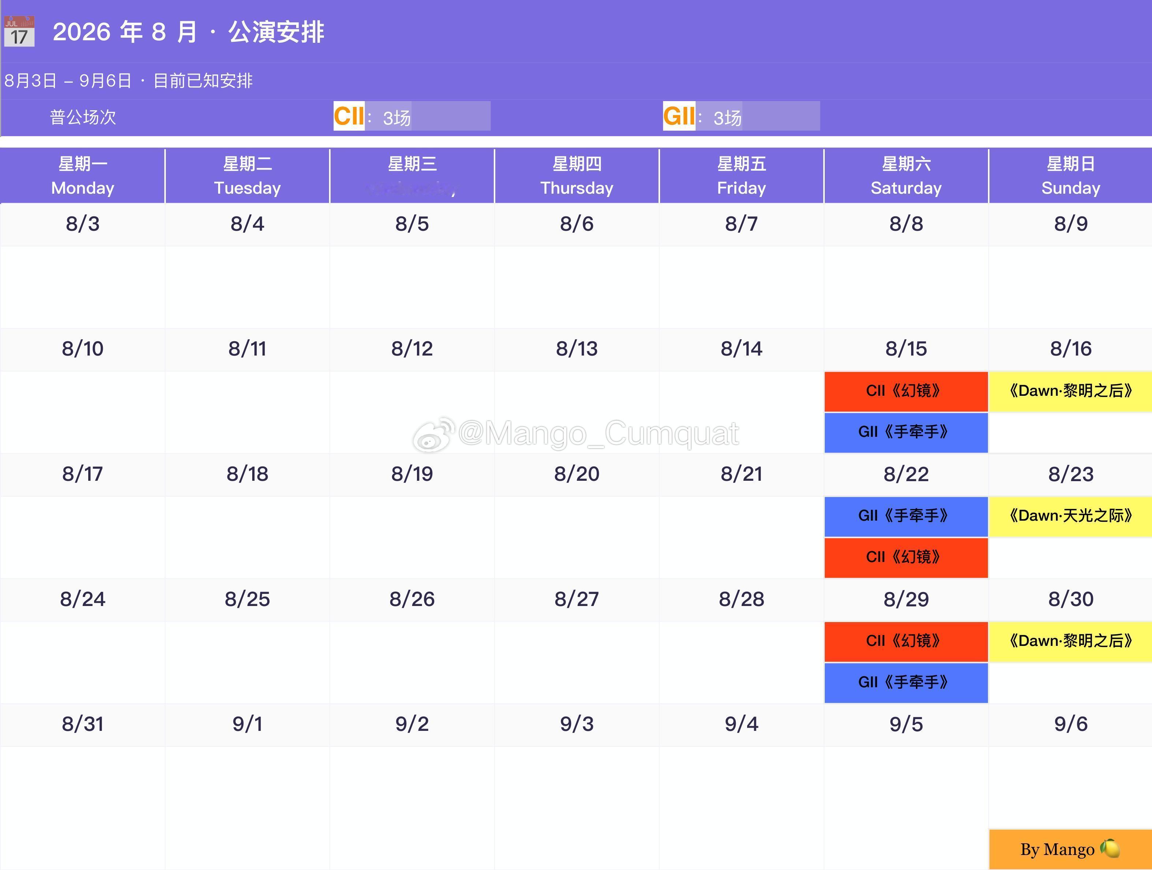The image size is (1152, 870).
Task: Click the 8/15 date cell
Action: point(906,350)
